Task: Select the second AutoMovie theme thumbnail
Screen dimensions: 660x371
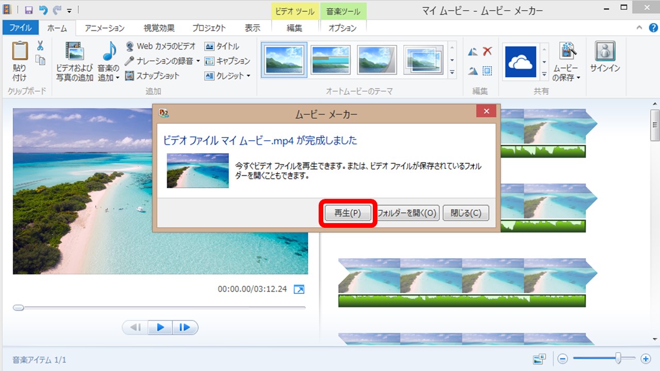Action: click(331, 60)
